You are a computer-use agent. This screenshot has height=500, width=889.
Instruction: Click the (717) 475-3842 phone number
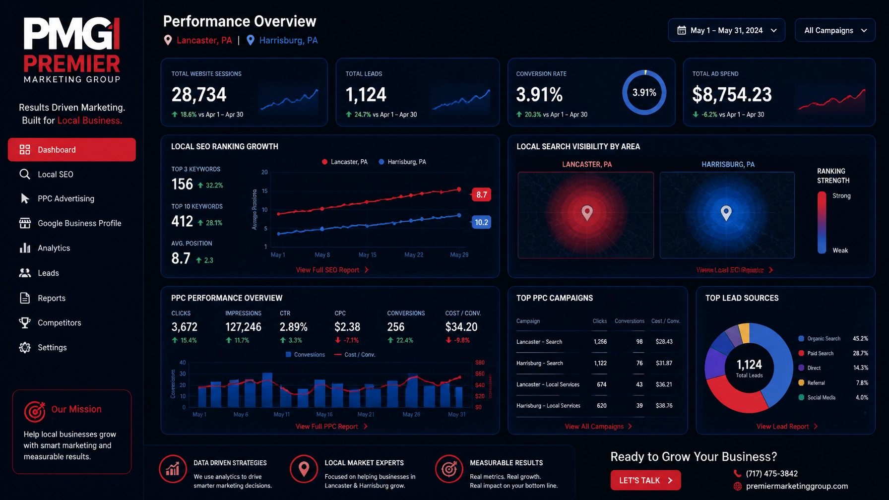(772, 474)
